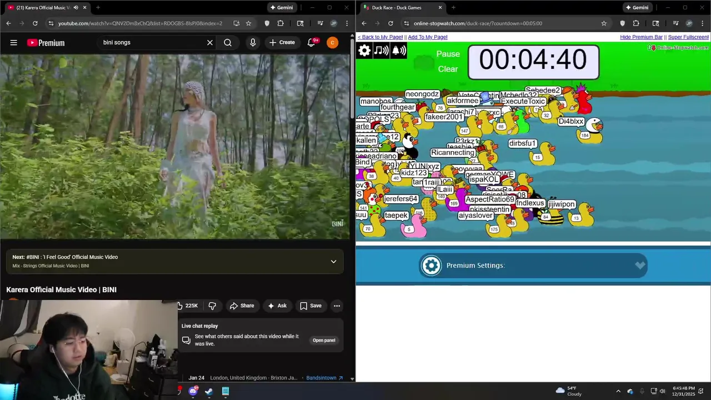Mute the Karera tab via speaker icon
This screenshot has width=711, height=400.
[x=76, y=7]
